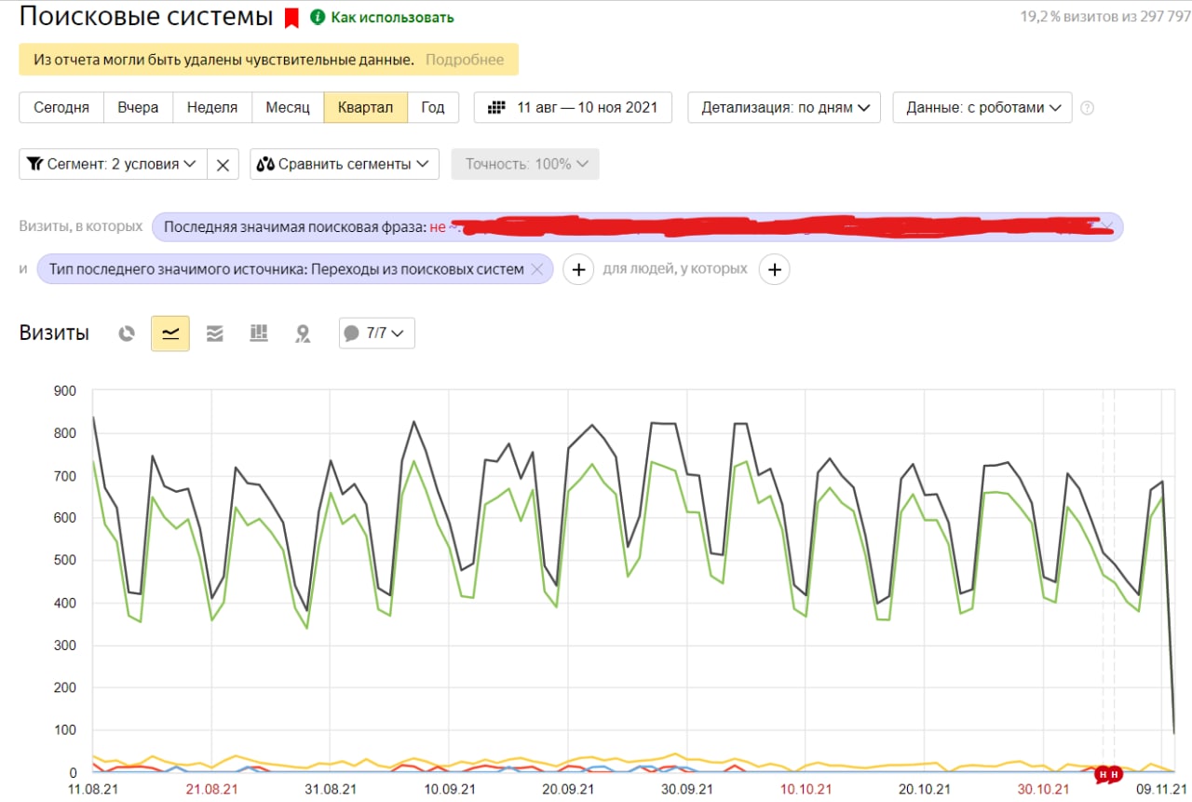
Task: Click the question mark icon beside the Данные dropdown
Action: [1087, 108]
